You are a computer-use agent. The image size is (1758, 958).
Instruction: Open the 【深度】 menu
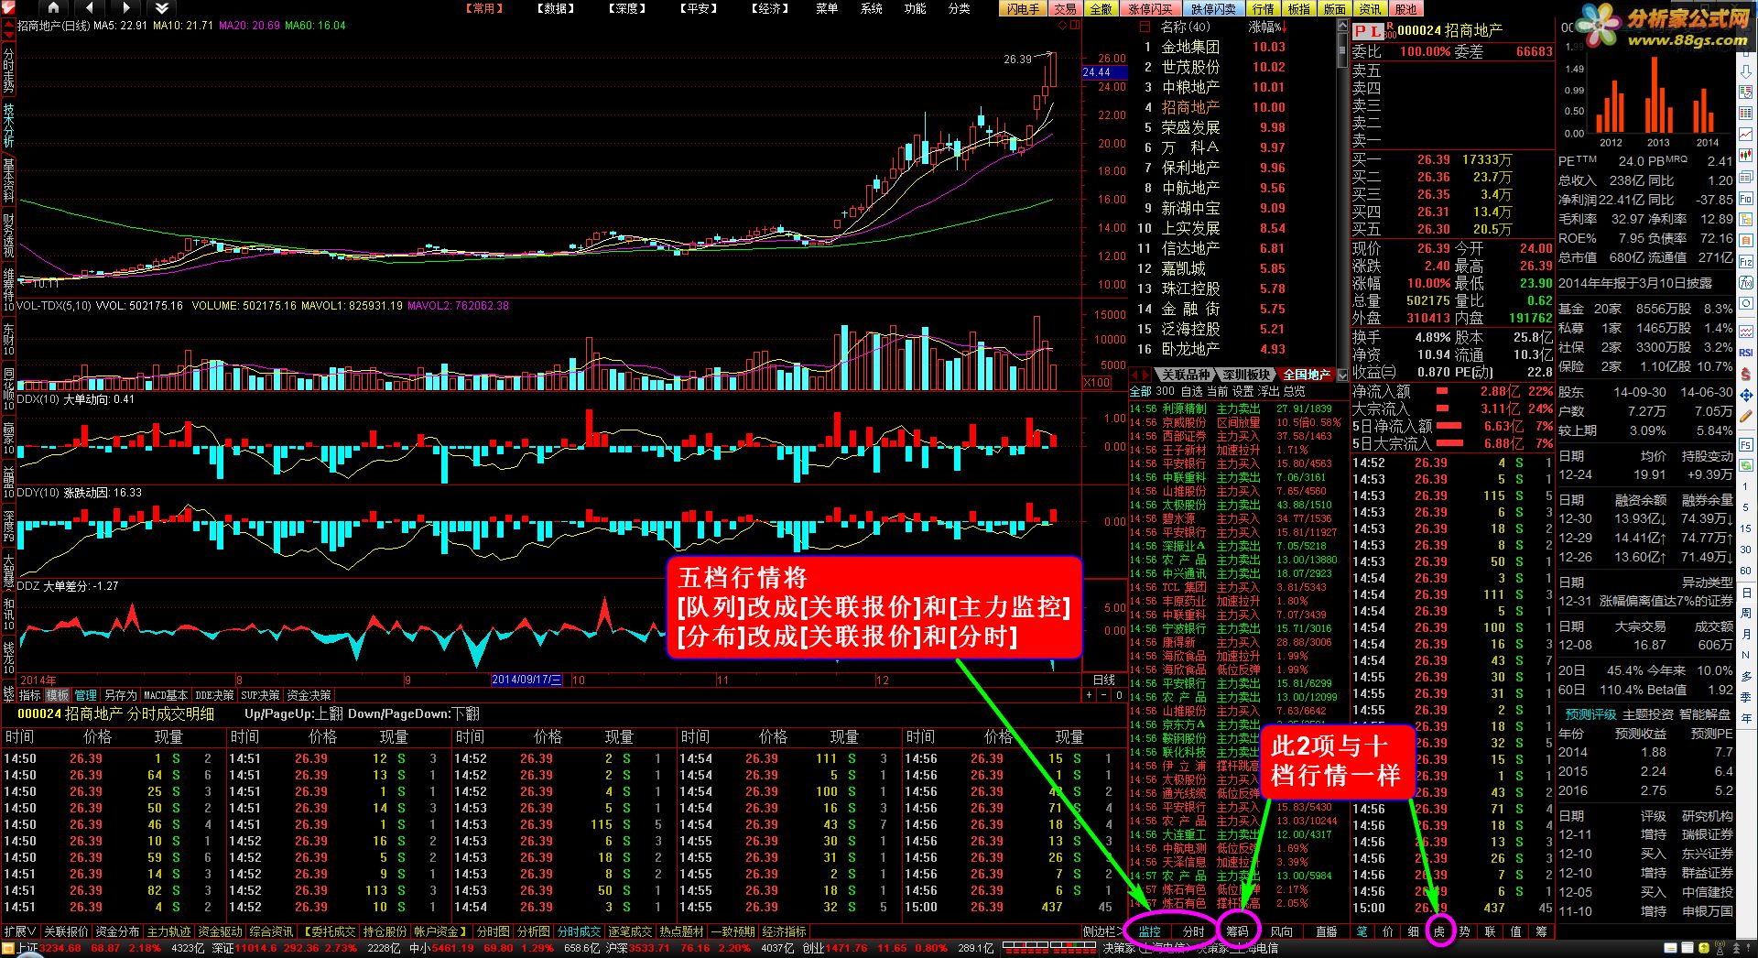(627, 8)
